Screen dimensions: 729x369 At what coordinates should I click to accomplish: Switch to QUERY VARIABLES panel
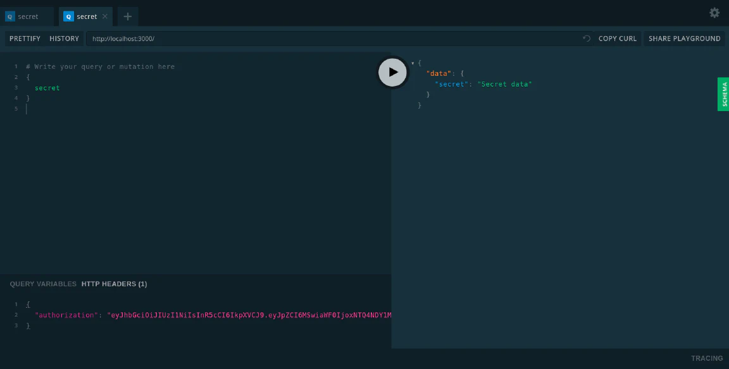[43, 284]
